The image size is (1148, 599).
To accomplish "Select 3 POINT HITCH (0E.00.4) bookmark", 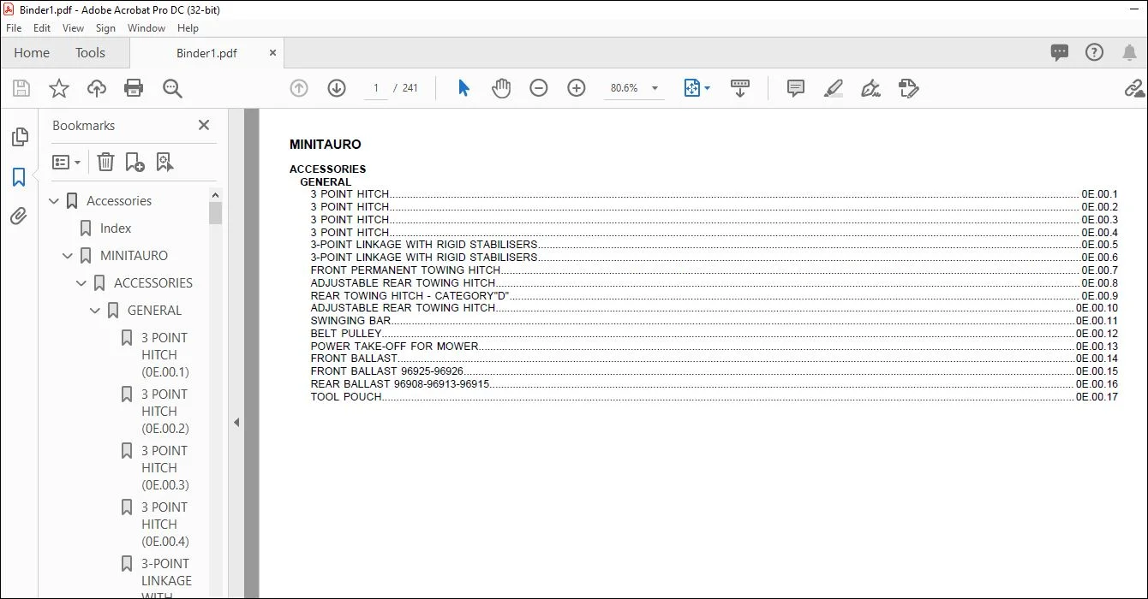I will tap(165, 525).
